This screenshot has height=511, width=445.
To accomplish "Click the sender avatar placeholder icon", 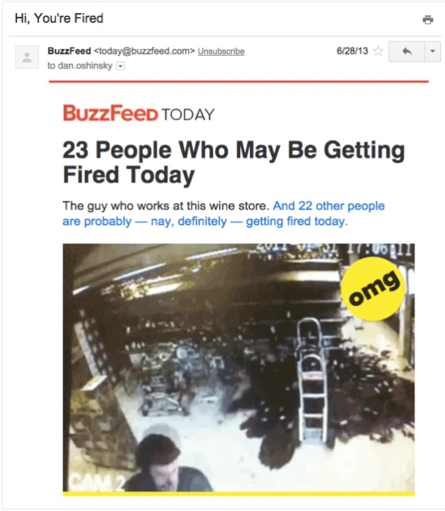I will 27,57.
